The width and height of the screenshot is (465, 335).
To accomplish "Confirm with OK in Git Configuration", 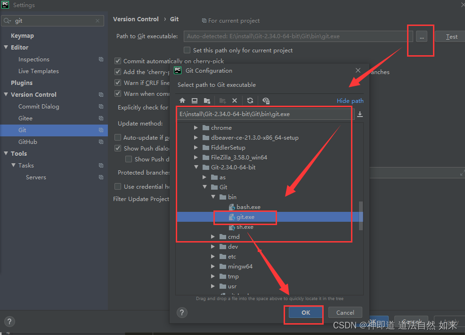I will coord(306,312).
